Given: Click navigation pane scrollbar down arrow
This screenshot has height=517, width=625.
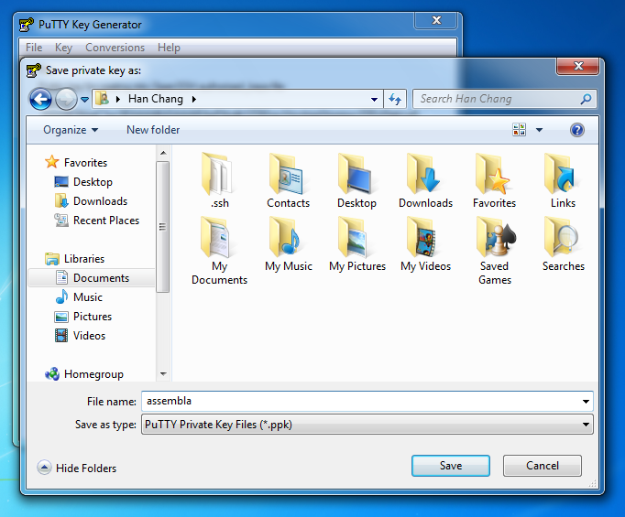Looking at the screenshot, I should (x=163, y=373).
